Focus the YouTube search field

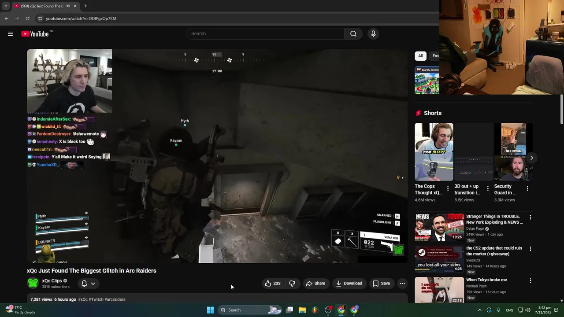265,34
